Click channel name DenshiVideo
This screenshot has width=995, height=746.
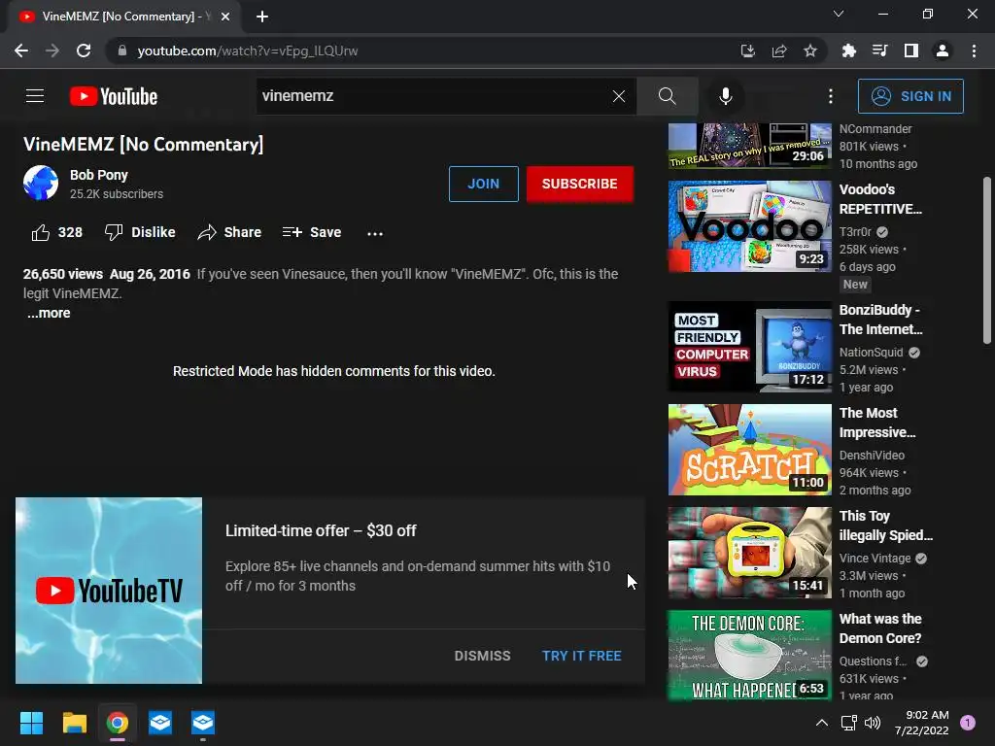[x=872, y=456]
